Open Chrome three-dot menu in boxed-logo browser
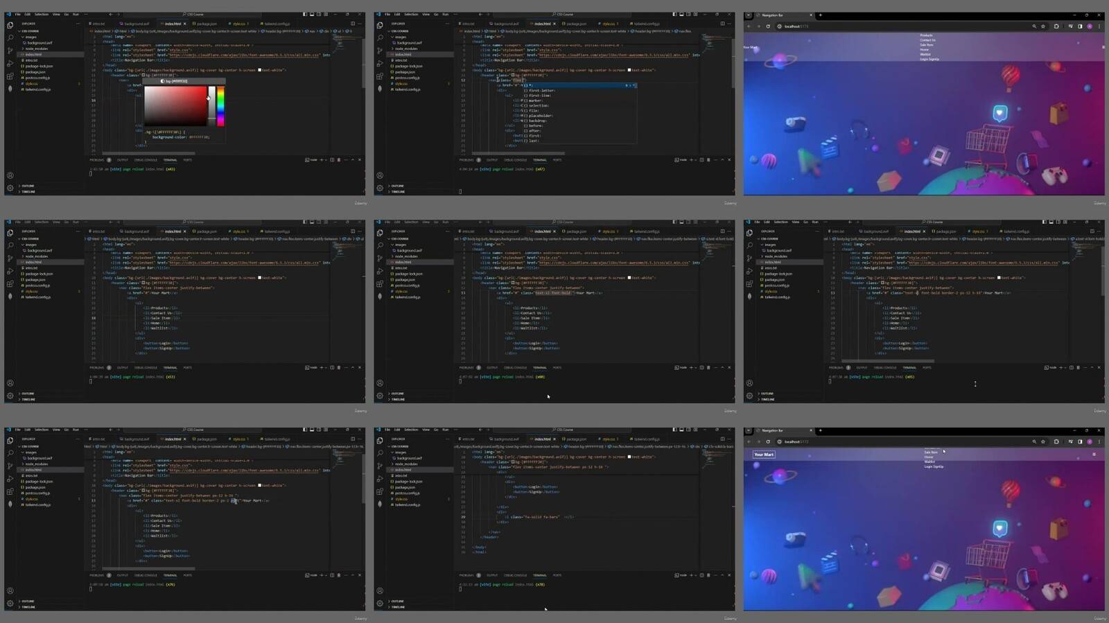This screenshot has width=1109, height=623. [1099, 441]
